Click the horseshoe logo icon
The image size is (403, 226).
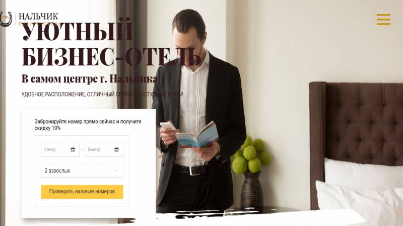[6, 19]
